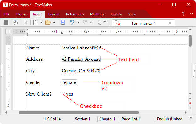This screenshot has height=124, width=196.
Task: Click the Form1.tmdx document tab icon
Action: coord(117,23)
